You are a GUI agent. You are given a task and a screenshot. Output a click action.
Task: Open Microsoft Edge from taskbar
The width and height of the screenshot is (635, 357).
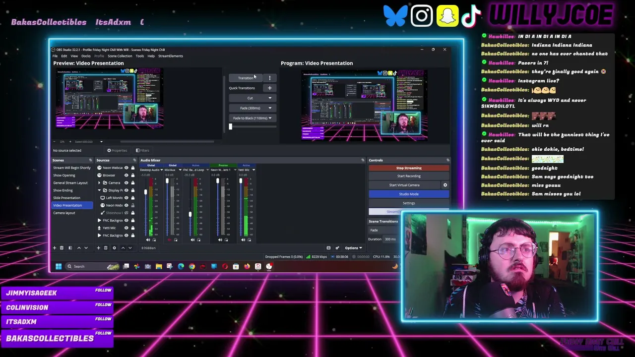pos(181,267)
